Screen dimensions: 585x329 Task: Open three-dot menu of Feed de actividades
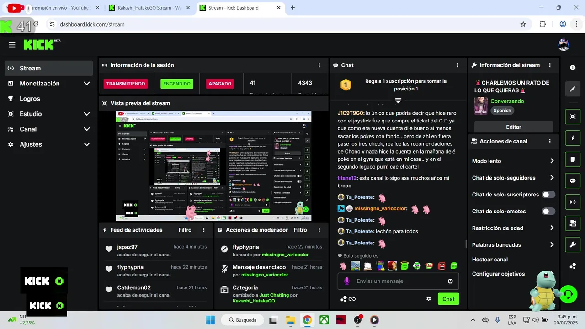[204, 230]
